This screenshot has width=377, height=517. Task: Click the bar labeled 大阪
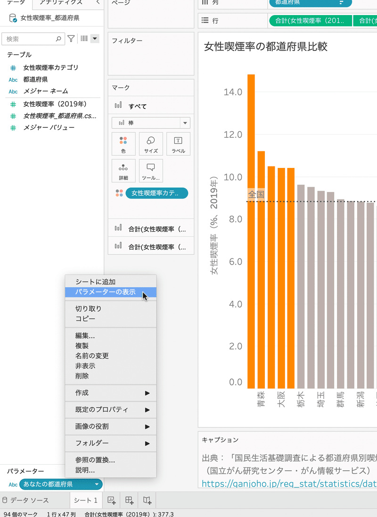coord(281,278)
